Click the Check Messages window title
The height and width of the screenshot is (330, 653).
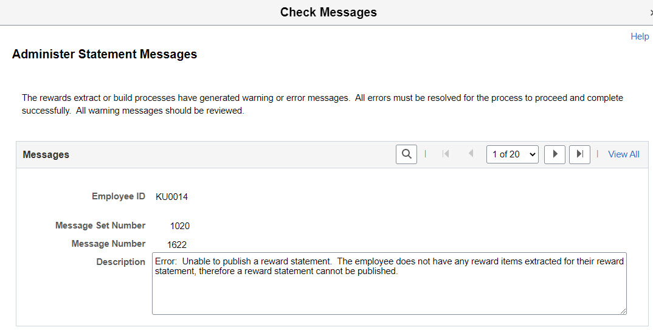click(x=328, y=12)
